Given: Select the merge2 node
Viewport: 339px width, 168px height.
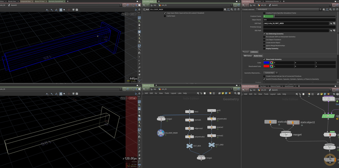Looking at the screenshot, I should click(x=161, y=119).
